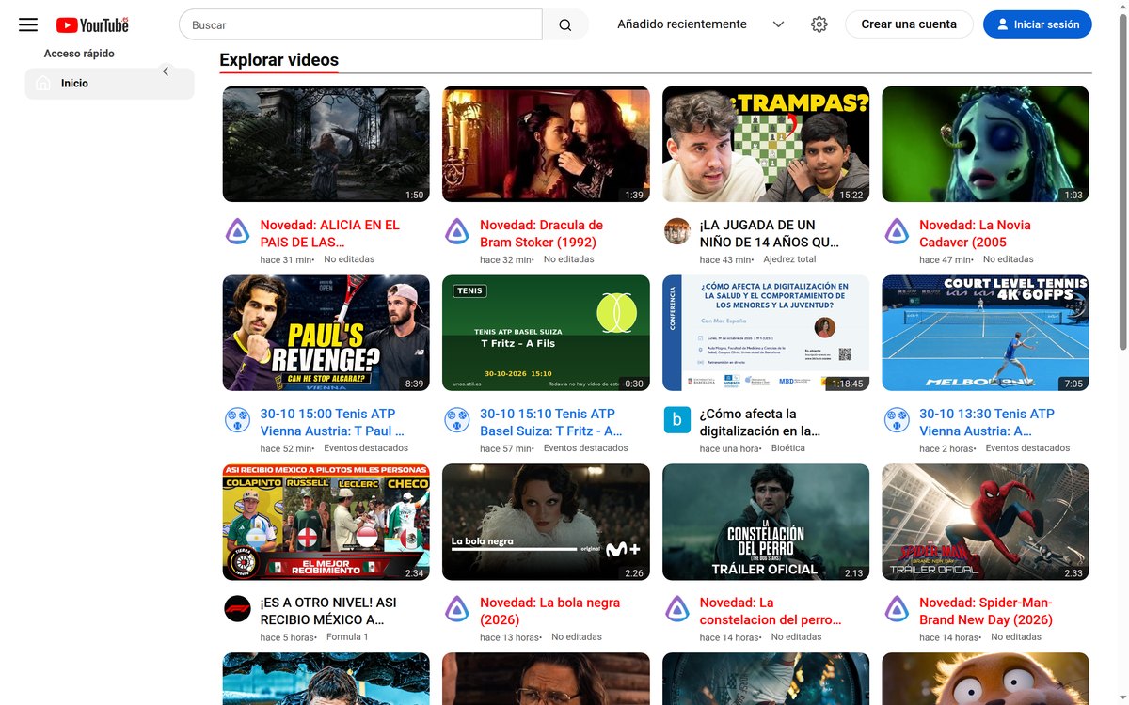
Task: Click channel avatar beside Tenis ATP Vienna T Paul
Action: [x=238, y=420]
